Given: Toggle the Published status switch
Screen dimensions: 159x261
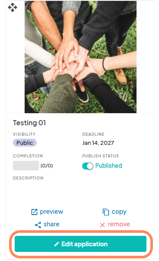Looking at the screenshot, I should click(88, 166).
